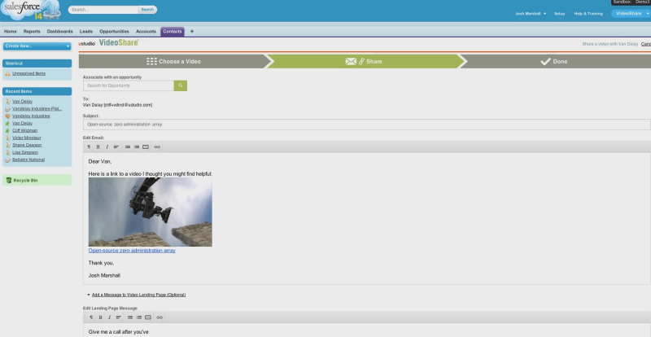
Task: Click the Vandelay Industries account folder icon
Action: 7,116
